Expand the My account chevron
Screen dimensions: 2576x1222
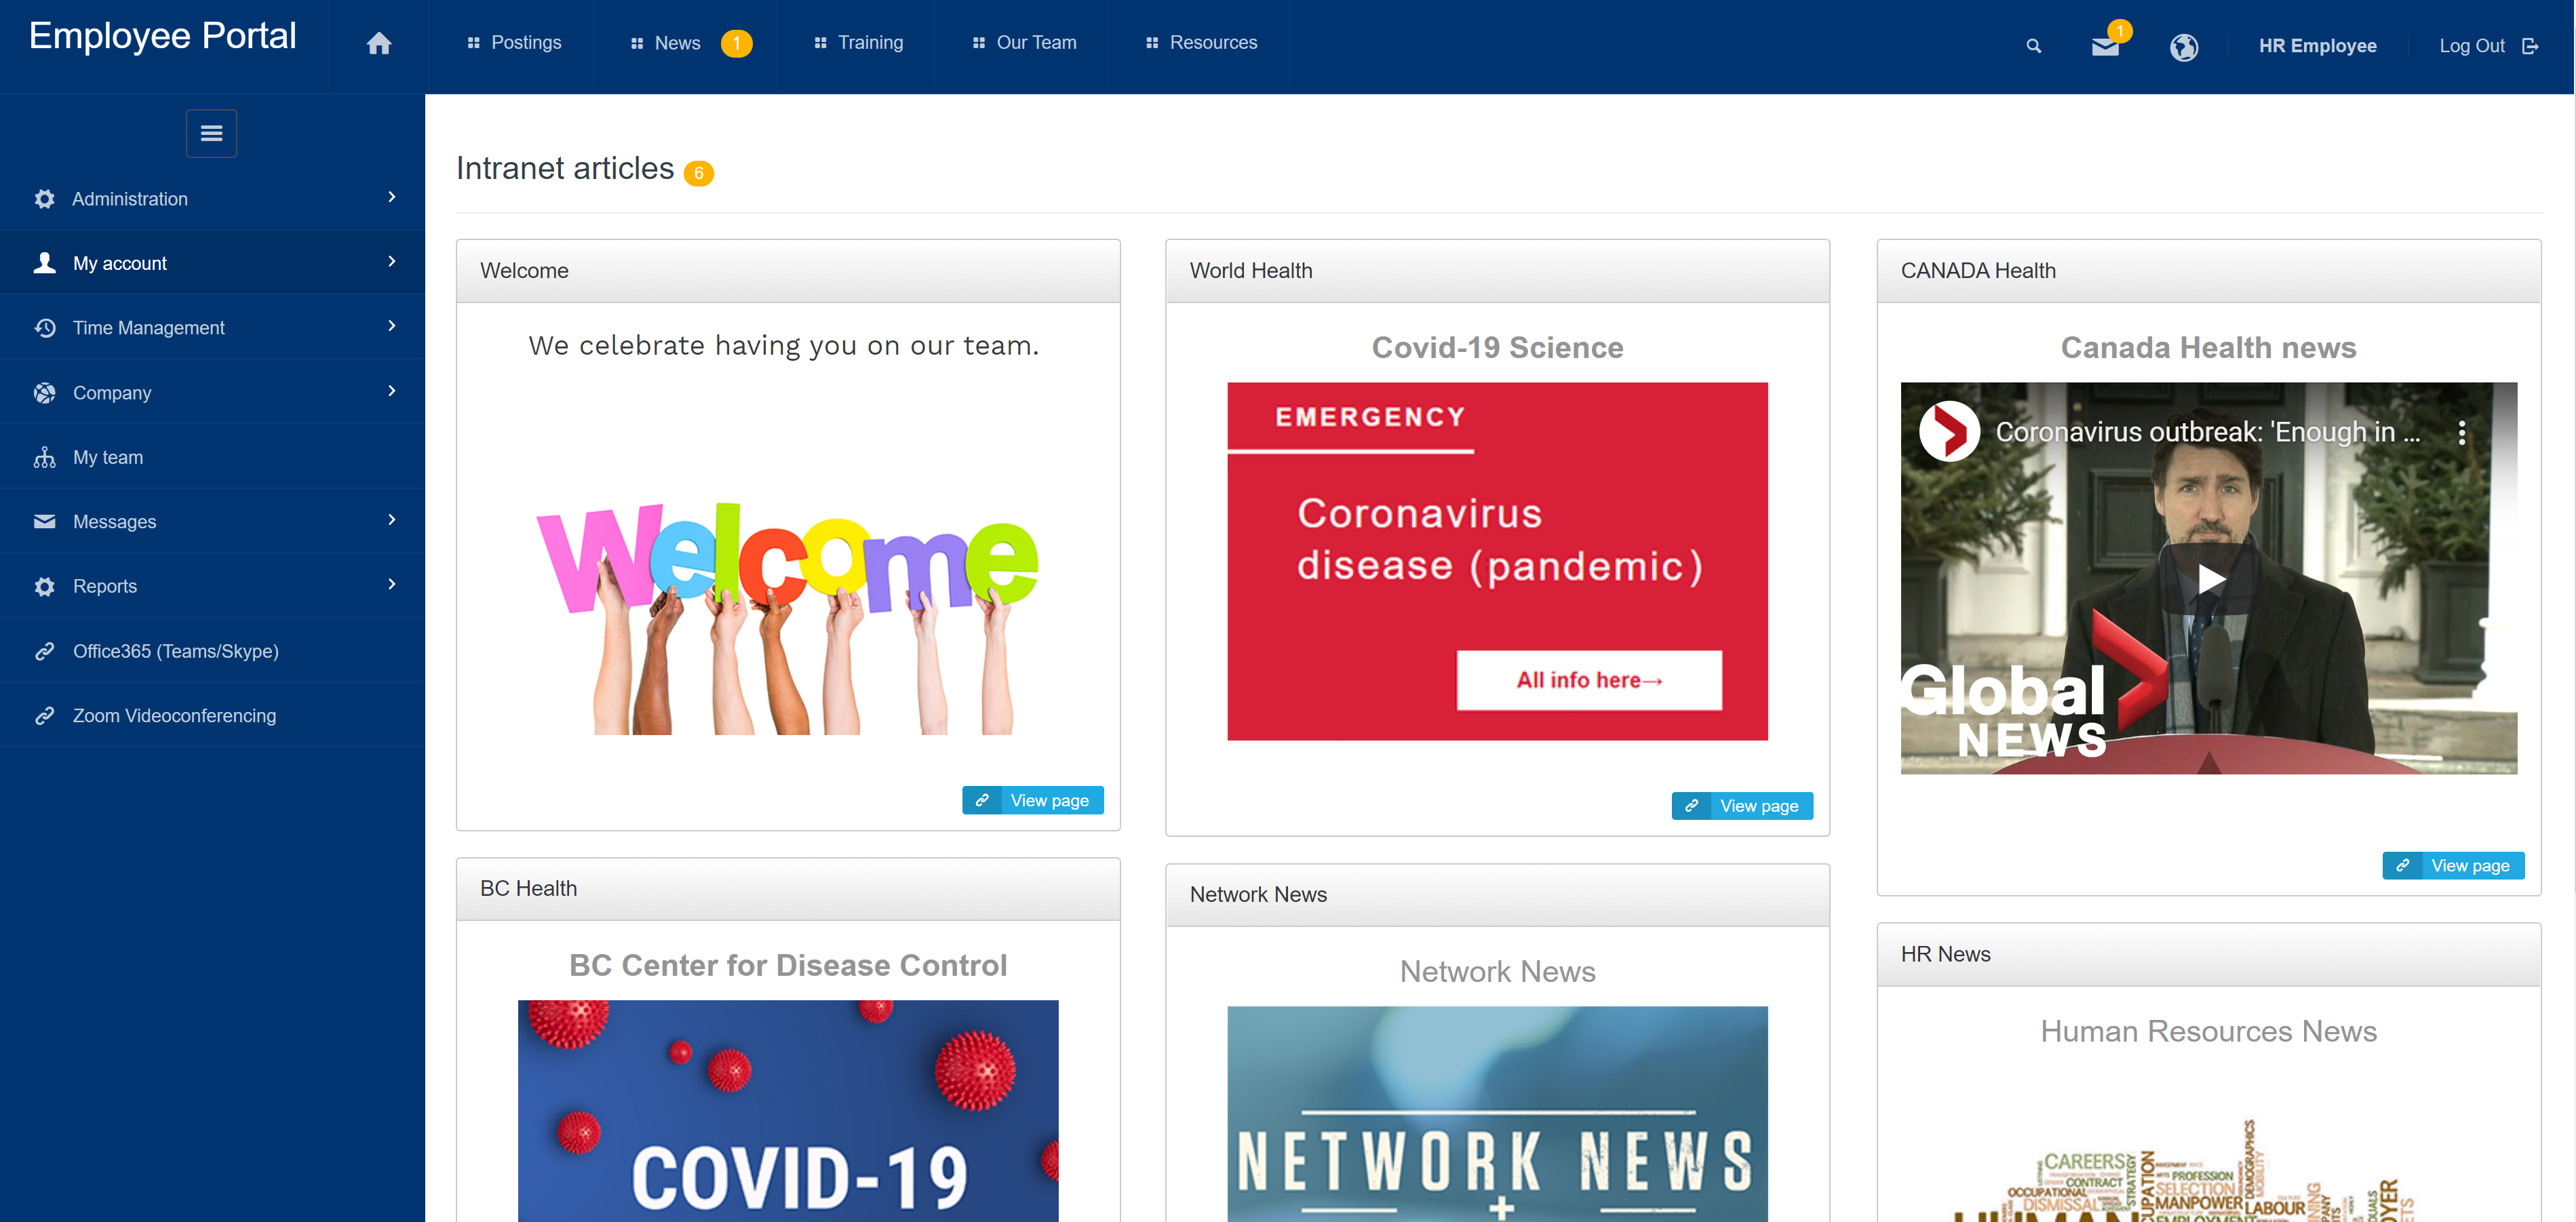pos(391,261)
